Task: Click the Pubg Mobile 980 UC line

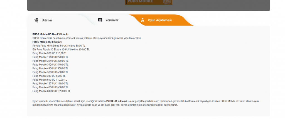Action: [x=50, y=53]
